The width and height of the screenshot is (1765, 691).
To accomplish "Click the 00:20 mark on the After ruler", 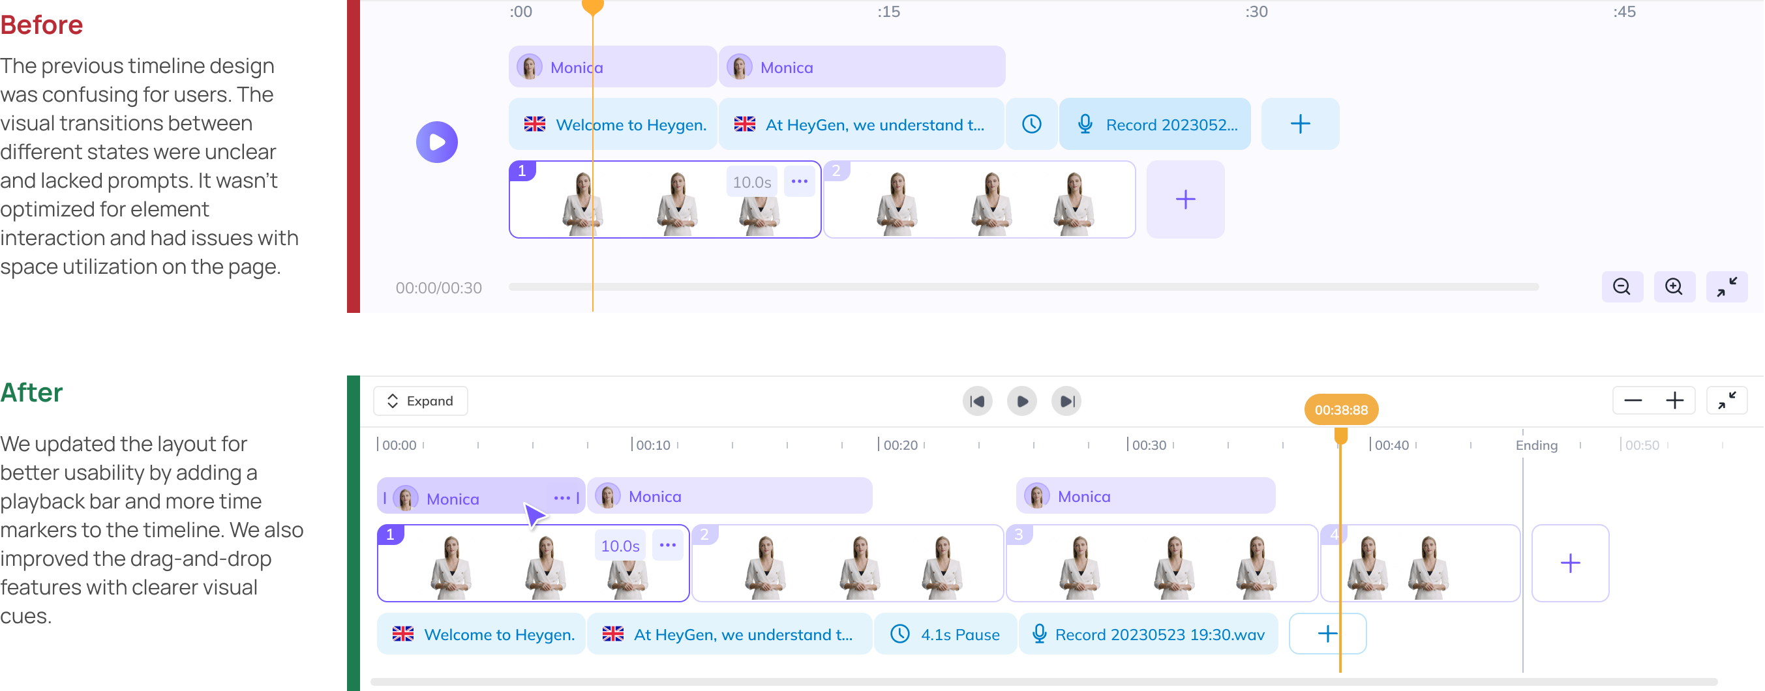I will [899, 445].
